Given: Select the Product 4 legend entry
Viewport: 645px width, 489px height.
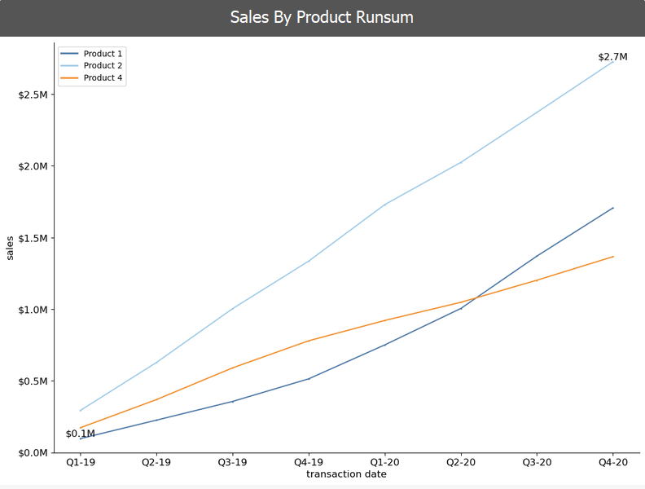Looking at the screenshot, I should (x=91, y=77).
